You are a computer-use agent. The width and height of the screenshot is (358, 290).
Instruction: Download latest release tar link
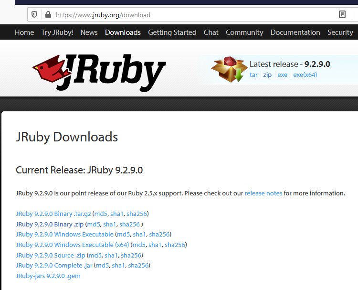pyautogui.click(x=253, y=75)
